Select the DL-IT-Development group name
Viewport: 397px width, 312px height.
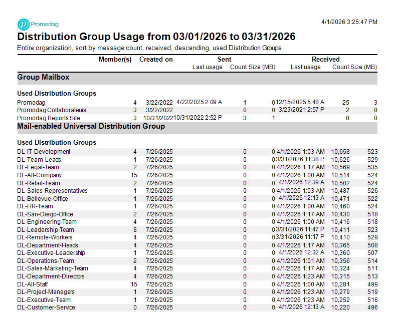(x=44, y=152)
